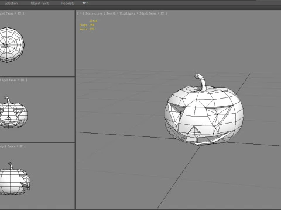Click the pumpkin stem in the Perspective viewport
This screenshot has width=281, height=210.
click(201, 81)
